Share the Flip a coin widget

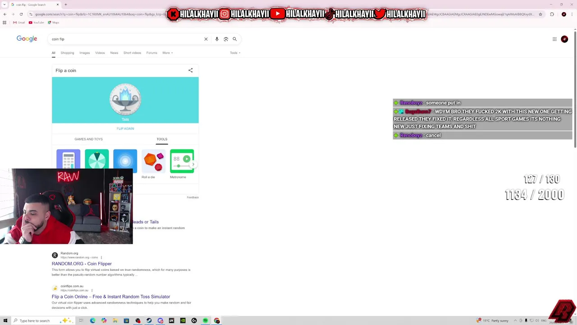click(190, 70)
